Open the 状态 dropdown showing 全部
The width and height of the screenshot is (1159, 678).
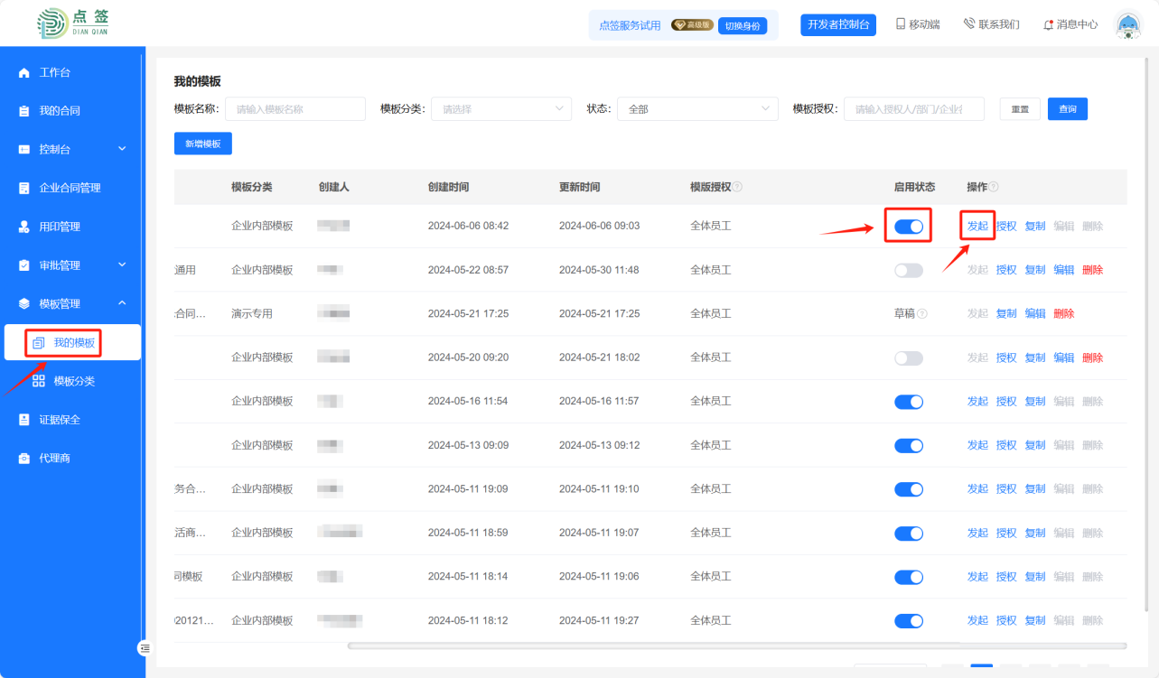tap(698, 109)
